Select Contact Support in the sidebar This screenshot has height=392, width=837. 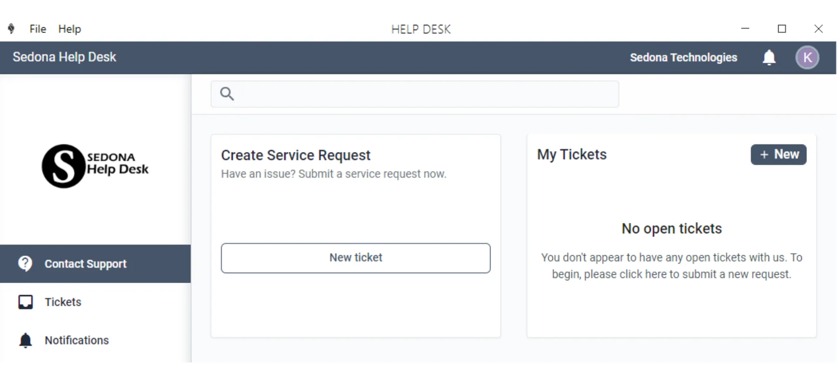tap(95, 264)
